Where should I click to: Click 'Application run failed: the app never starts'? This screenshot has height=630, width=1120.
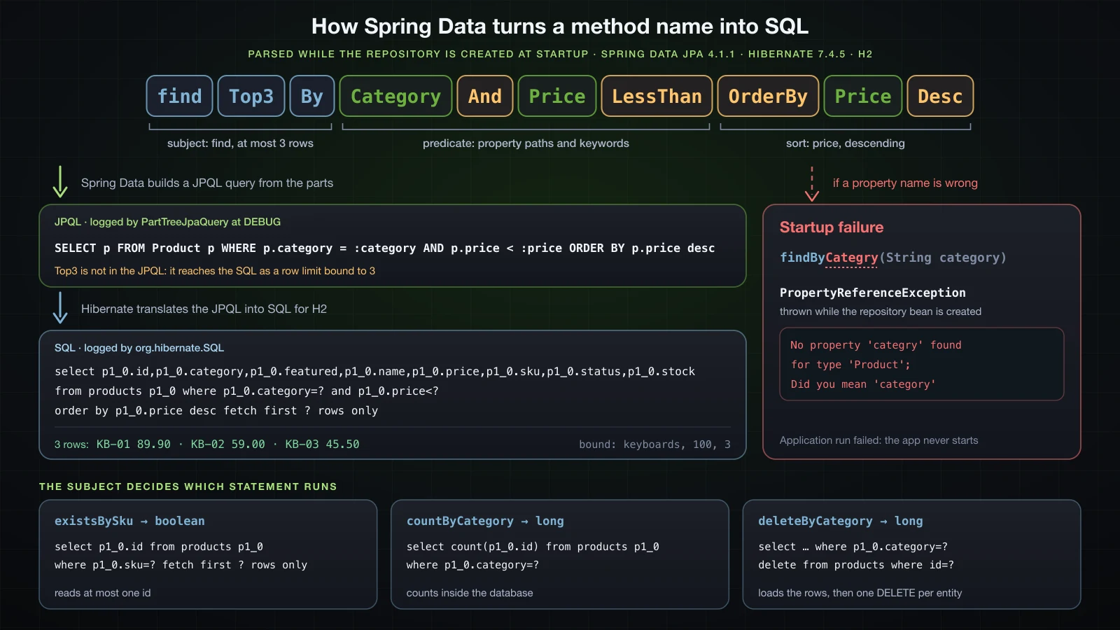pos(879,440)
